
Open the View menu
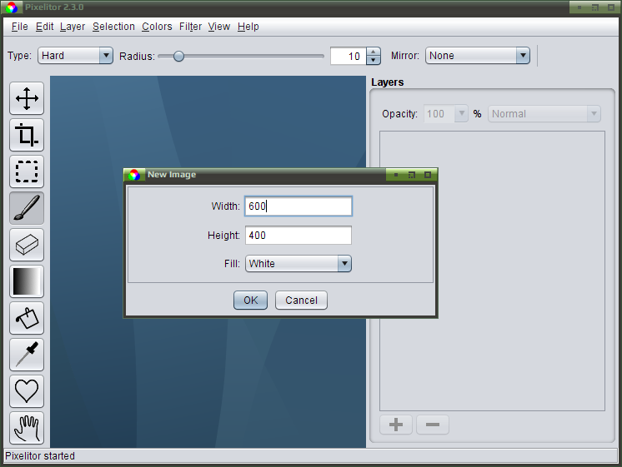tap(219, 27)
